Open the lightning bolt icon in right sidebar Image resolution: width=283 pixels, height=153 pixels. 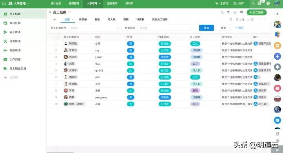point(277,56)
